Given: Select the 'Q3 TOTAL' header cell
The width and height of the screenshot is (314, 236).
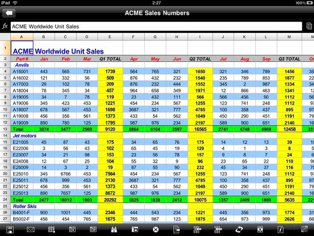Looking at the screenshot, I should [x=289, y=59].
